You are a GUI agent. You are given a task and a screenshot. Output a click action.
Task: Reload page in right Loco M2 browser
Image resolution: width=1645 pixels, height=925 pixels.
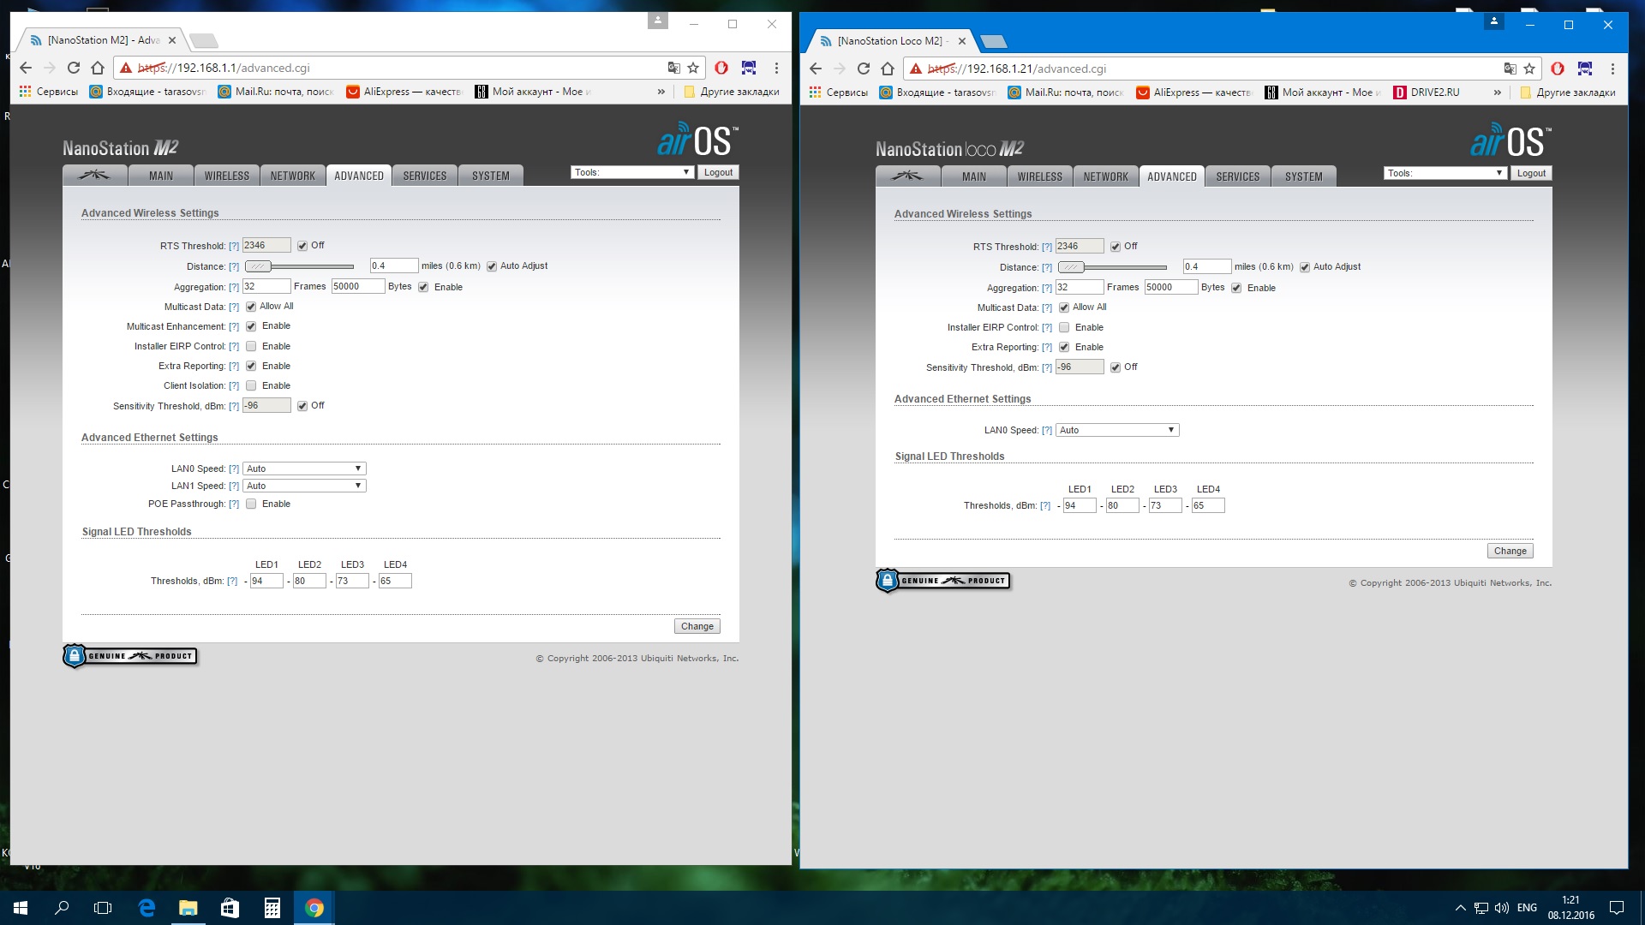click(x=864, y=69)
